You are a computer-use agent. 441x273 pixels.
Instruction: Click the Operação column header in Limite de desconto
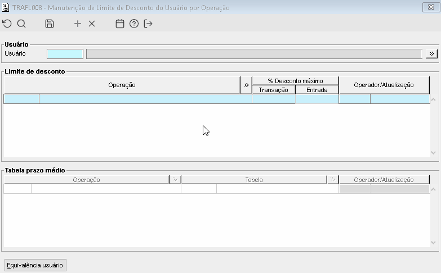click(x=122, y=85)
